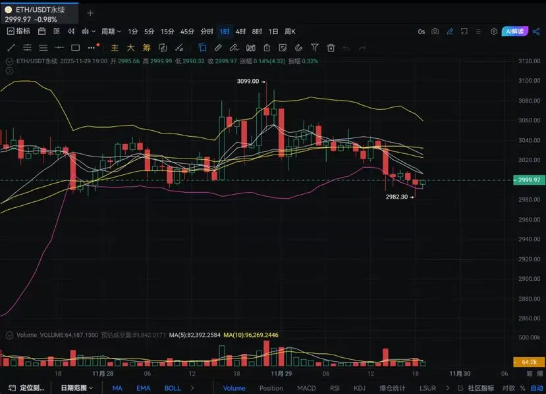This screenshot has height=394, width=546.
Task: Toggle the 筹 chip distribution button
Action: [x=147, y=47]
